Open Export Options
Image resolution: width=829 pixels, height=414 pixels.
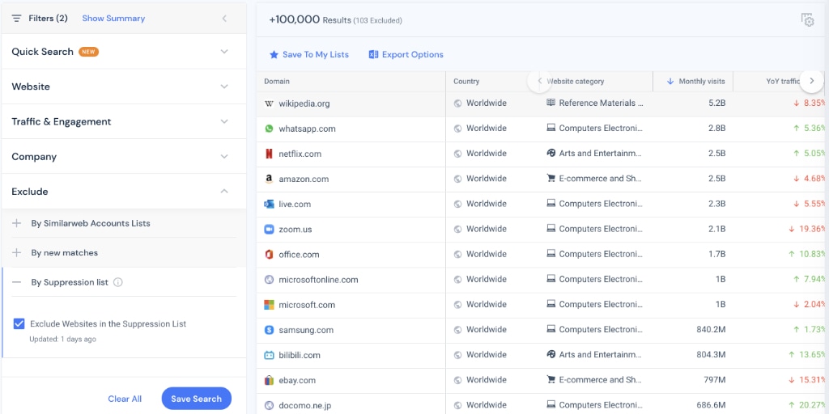[x=412, y=54]
